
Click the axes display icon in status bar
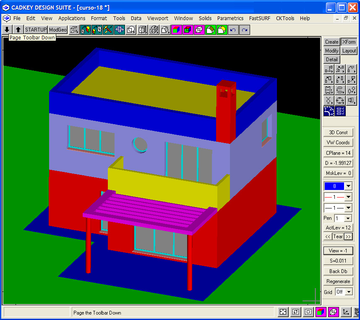pos(346,312)
